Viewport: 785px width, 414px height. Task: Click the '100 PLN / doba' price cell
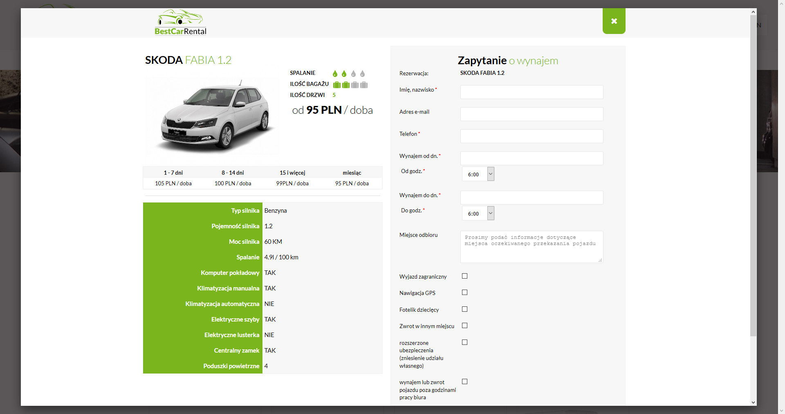(x=233, y=183)
